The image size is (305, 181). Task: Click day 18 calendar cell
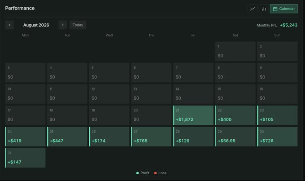[67, 115]
